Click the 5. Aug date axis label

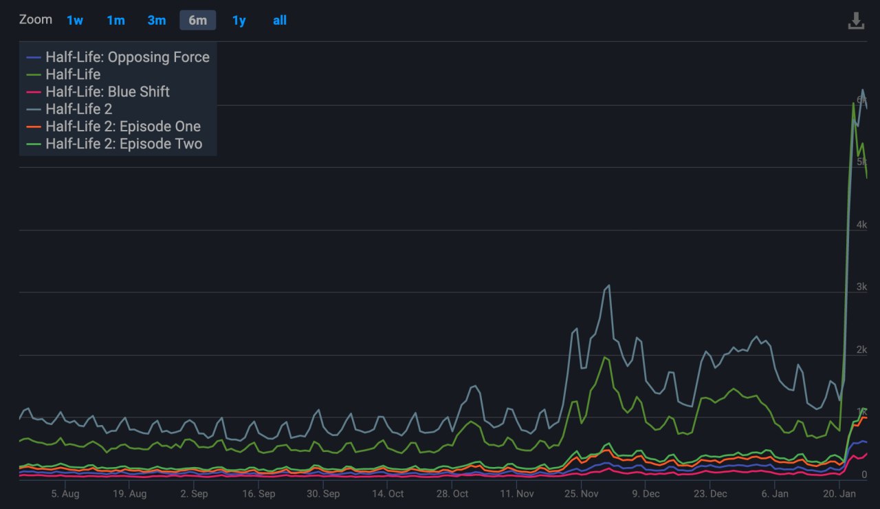tap(65, 494)
